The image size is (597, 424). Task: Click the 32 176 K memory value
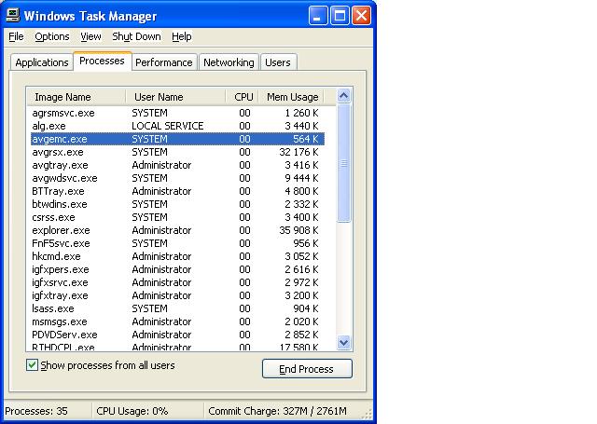298,152
